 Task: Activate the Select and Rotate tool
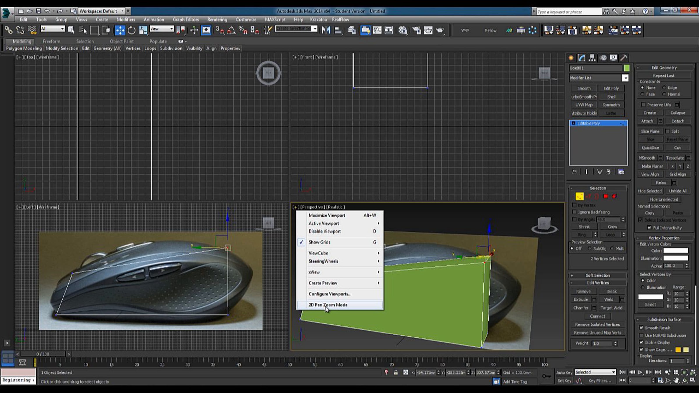point(131,30)
